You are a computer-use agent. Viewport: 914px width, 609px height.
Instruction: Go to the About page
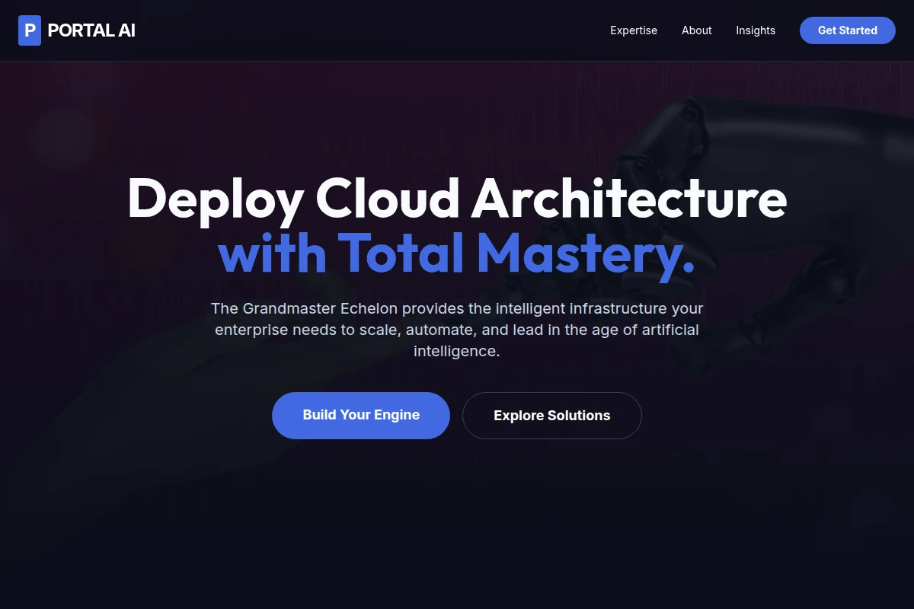[697, 30]
